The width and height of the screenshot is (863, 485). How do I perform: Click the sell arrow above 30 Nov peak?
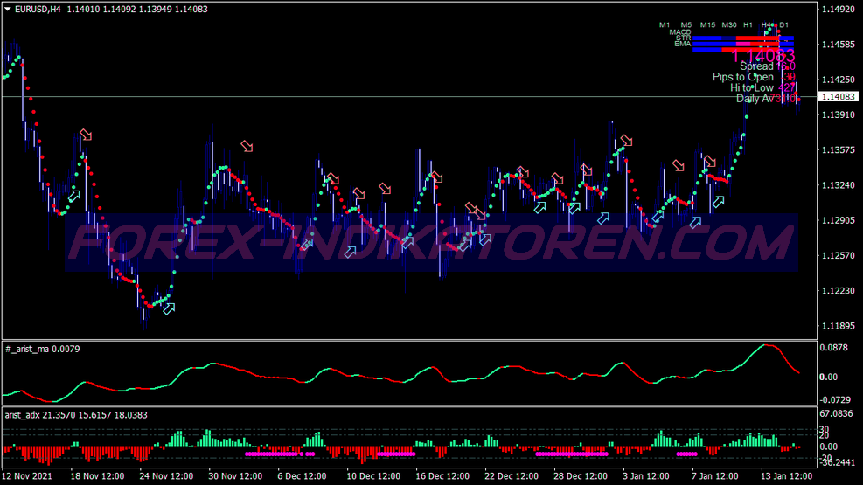247,146
